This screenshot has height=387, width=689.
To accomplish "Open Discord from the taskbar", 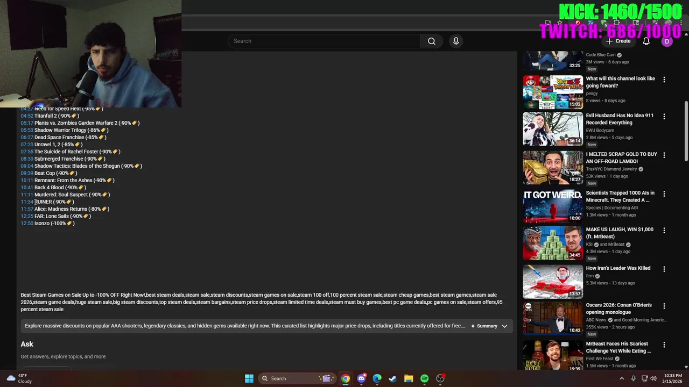I will [x=361, y=378].
